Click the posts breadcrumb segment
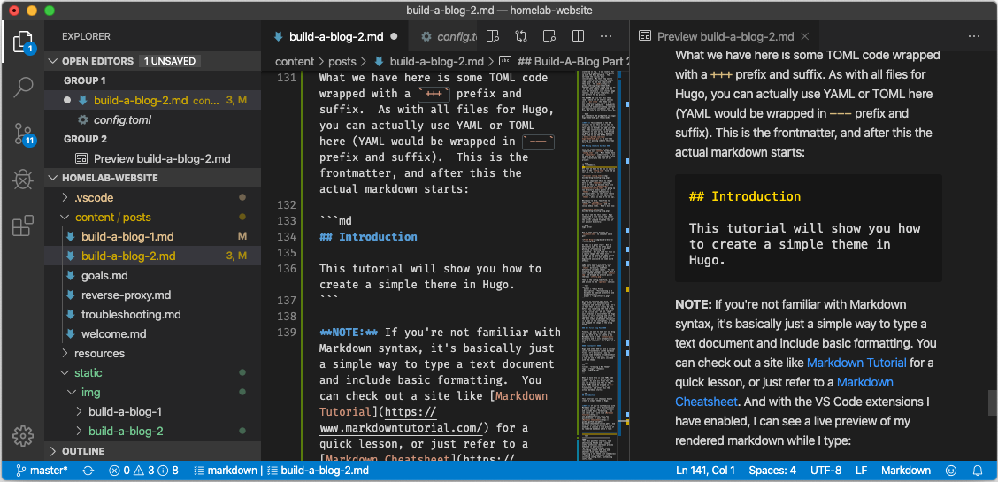The width and height of the screenshot is (998, 482). pos(342,62)
